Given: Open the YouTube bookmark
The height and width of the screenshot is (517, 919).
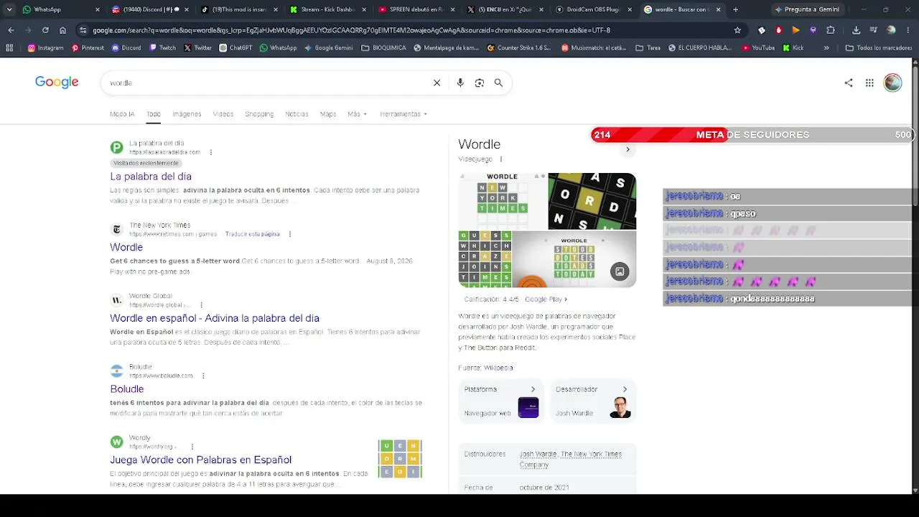Looking at the screenshot, I should 757,48.
